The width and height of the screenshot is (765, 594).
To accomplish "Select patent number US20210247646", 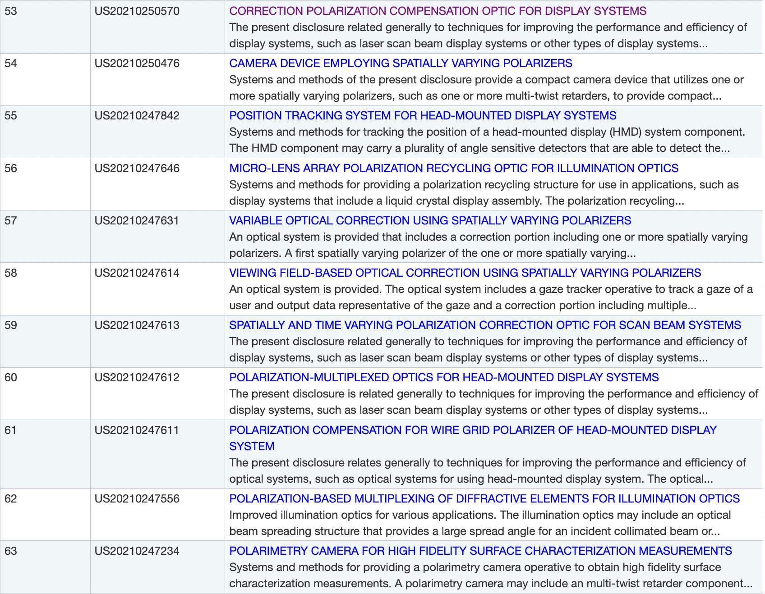I will pyautogui.click(x=137, y=168).
